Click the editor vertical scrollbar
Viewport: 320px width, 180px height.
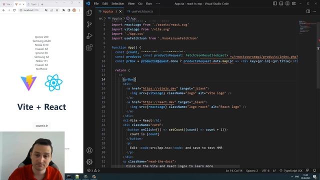(318, 55)
